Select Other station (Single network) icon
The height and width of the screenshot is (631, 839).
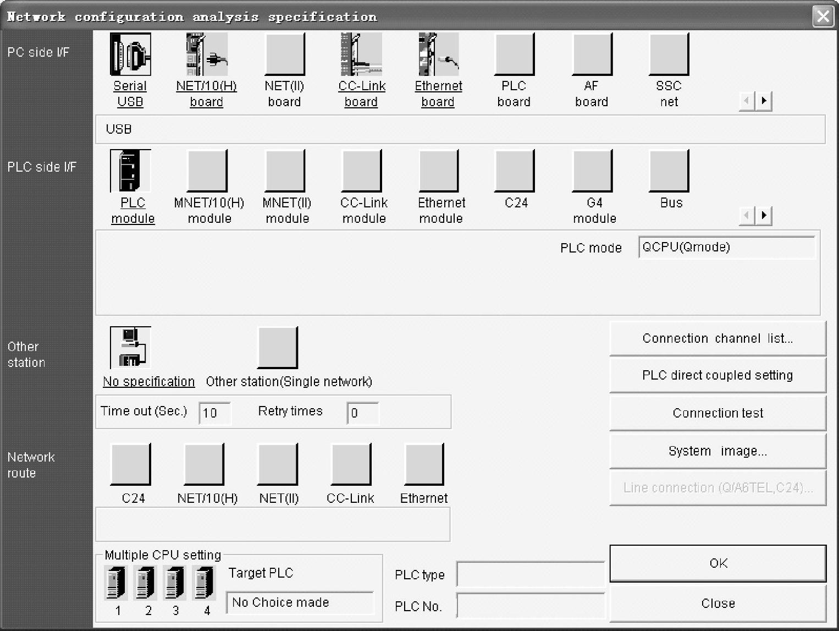tap(278, 348)
